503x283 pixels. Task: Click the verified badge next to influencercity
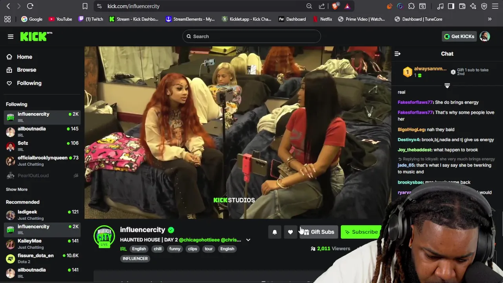[171, 230]
